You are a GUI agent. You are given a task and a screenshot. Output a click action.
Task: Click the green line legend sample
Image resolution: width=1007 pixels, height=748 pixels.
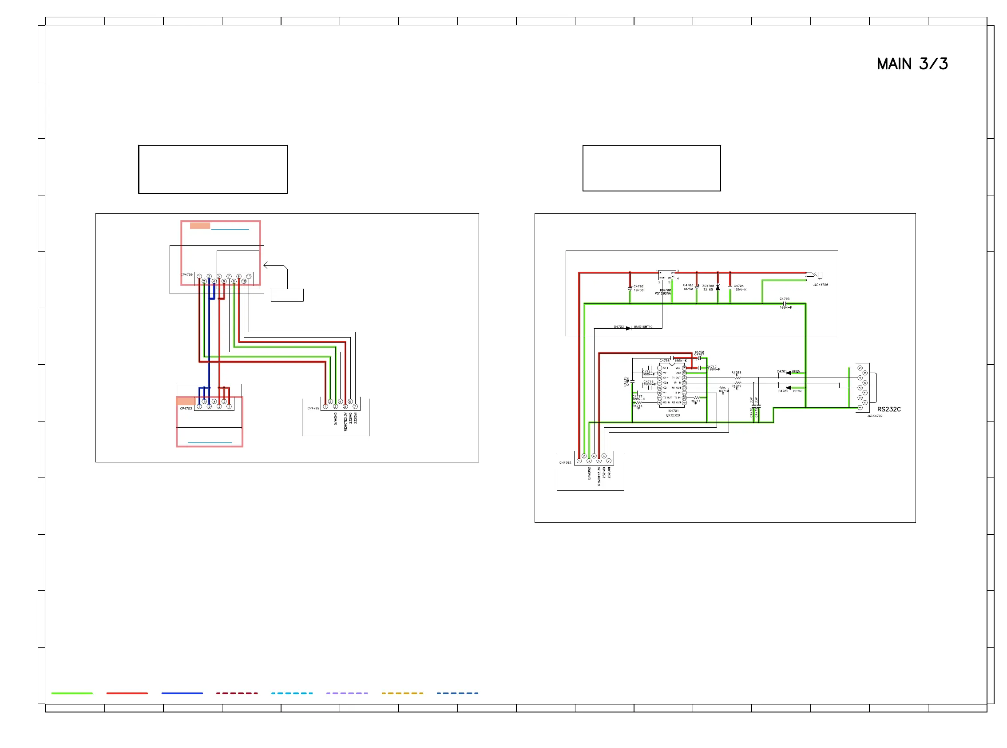coord(72,693)
